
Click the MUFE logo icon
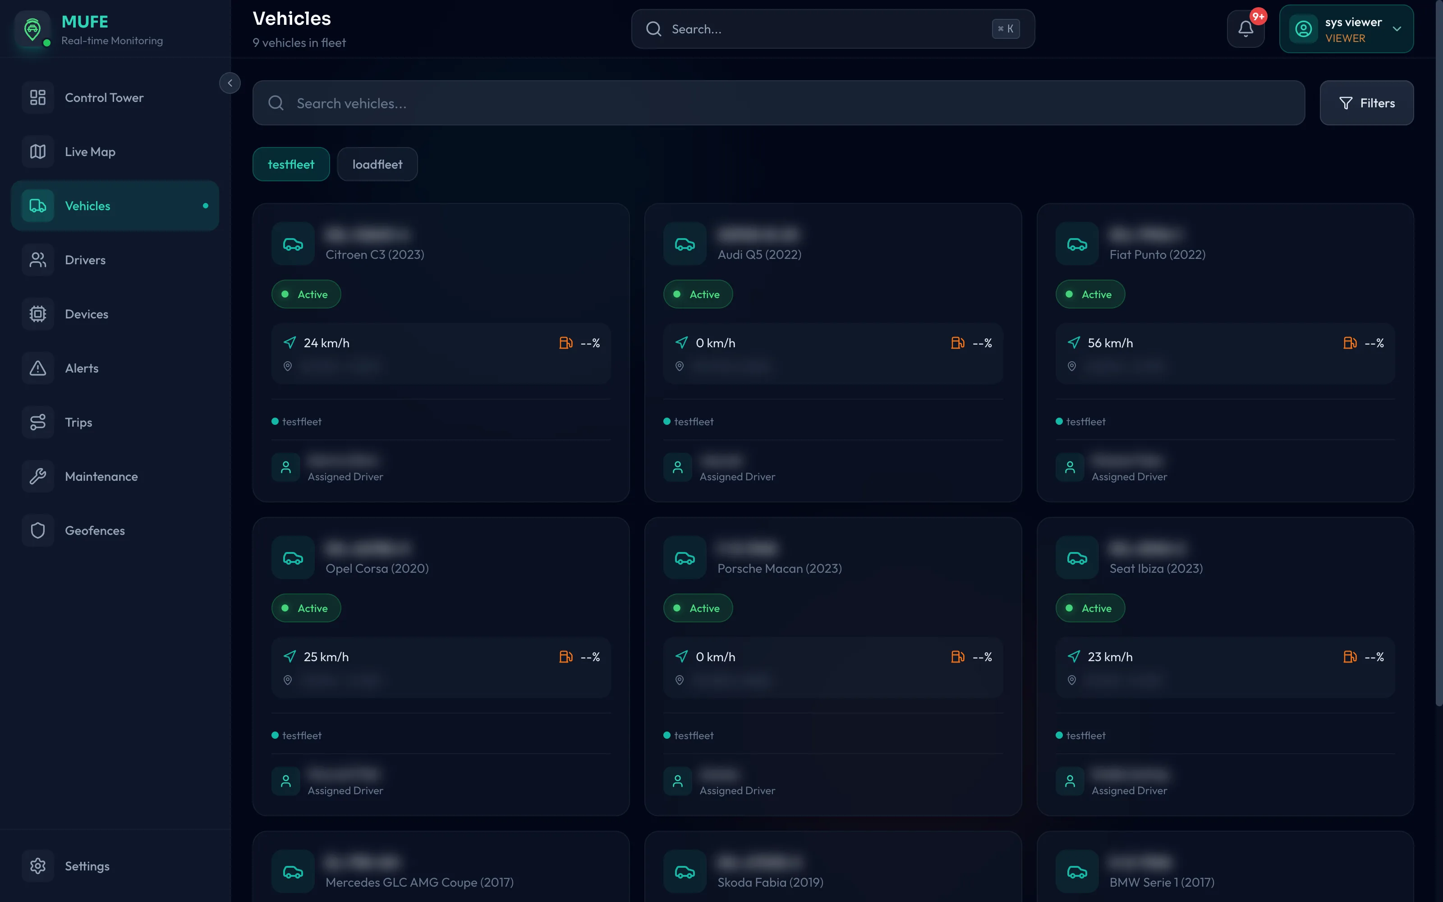33,28
